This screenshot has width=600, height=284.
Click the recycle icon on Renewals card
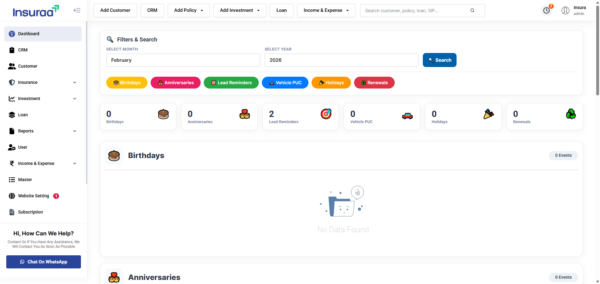coord(571,114)
